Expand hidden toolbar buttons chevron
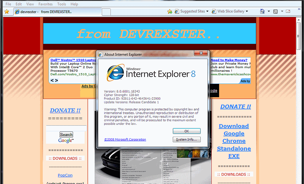304x184 pixels. (x=299, y=9)
